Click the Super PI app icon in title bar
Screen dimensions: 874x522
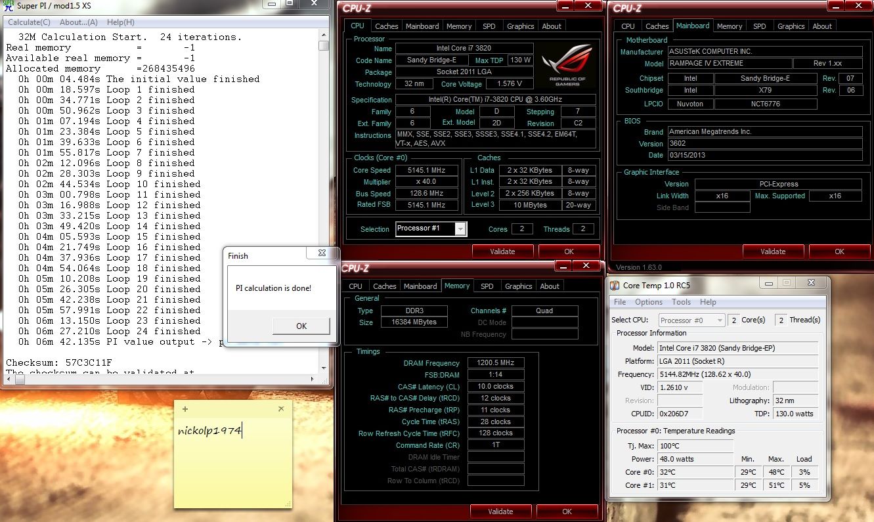pyautogui.click(x=7, y=6)
